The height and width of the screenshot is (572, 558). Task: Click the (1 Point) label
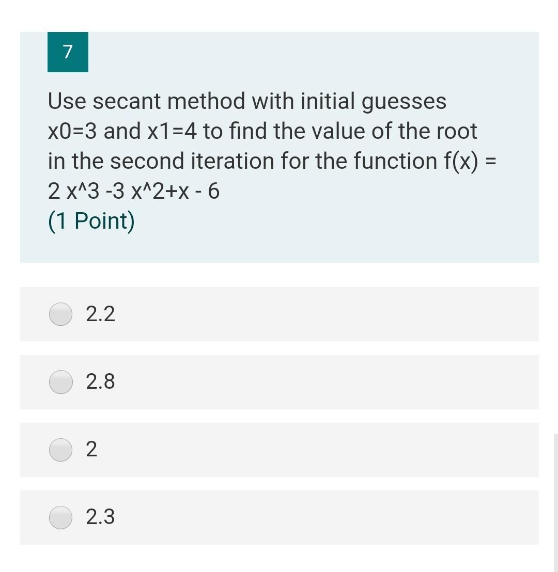[90, 220]
